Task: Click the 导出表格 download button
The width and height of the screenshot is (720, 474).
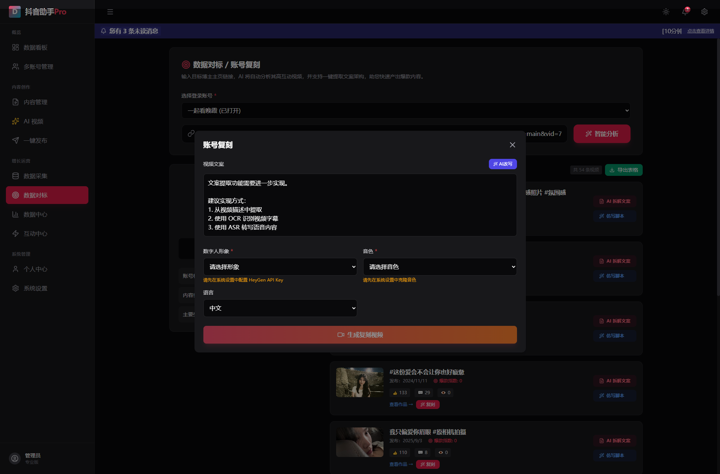Action: click(x=623, y=170)
